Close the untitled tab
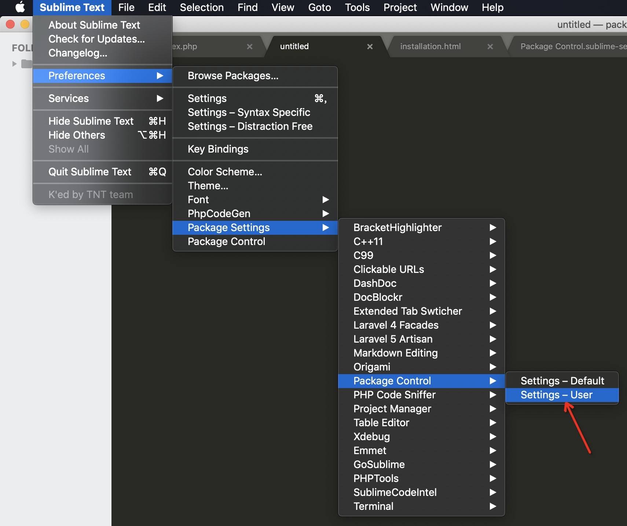Image resolution: width=627 pixels, height=526 pixels. 370,47
